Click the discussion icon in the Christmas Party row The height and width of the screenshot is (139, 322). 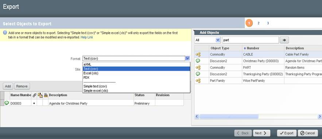198,61
